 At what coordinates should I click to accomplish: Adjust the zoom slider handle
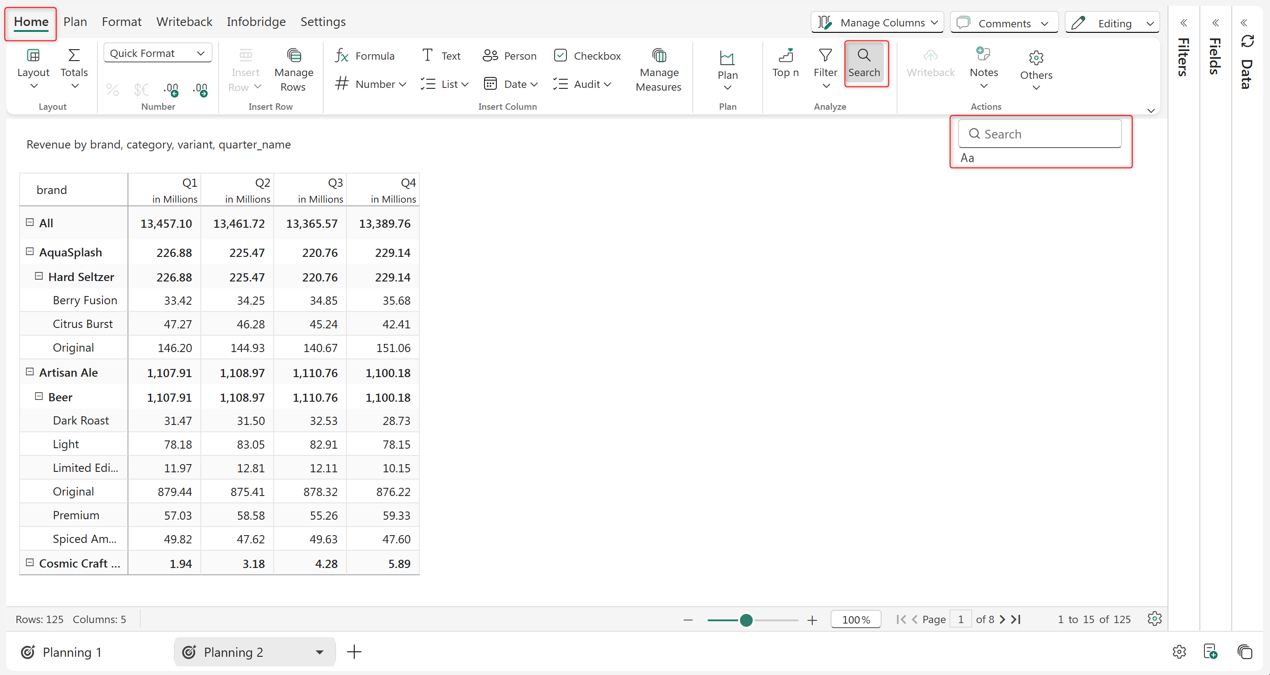(x=746, y=620)
